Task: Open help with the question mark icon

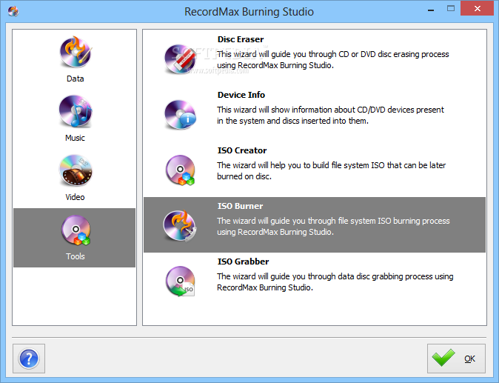Action: pos(29,359)
